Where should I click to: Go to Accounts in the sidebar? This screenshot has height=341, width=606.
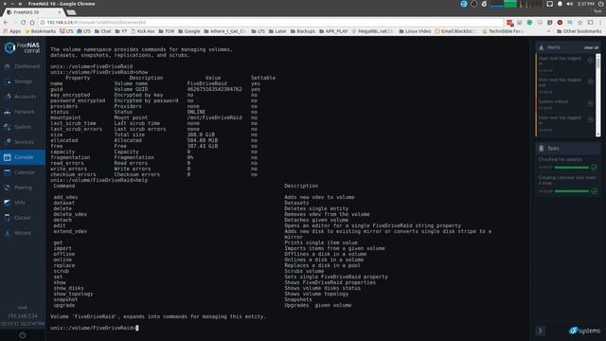pyautogui.click(x=23, y=97)
